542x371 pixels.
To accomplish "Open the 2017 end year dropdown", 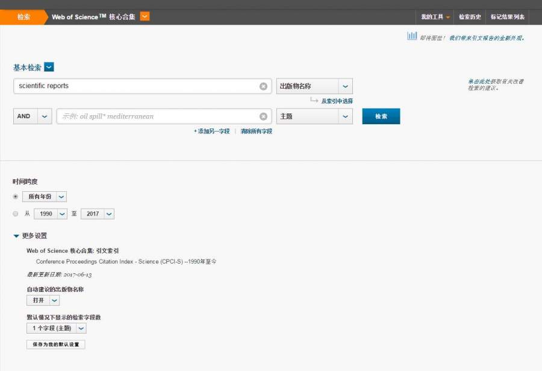I will click(98, 214).
